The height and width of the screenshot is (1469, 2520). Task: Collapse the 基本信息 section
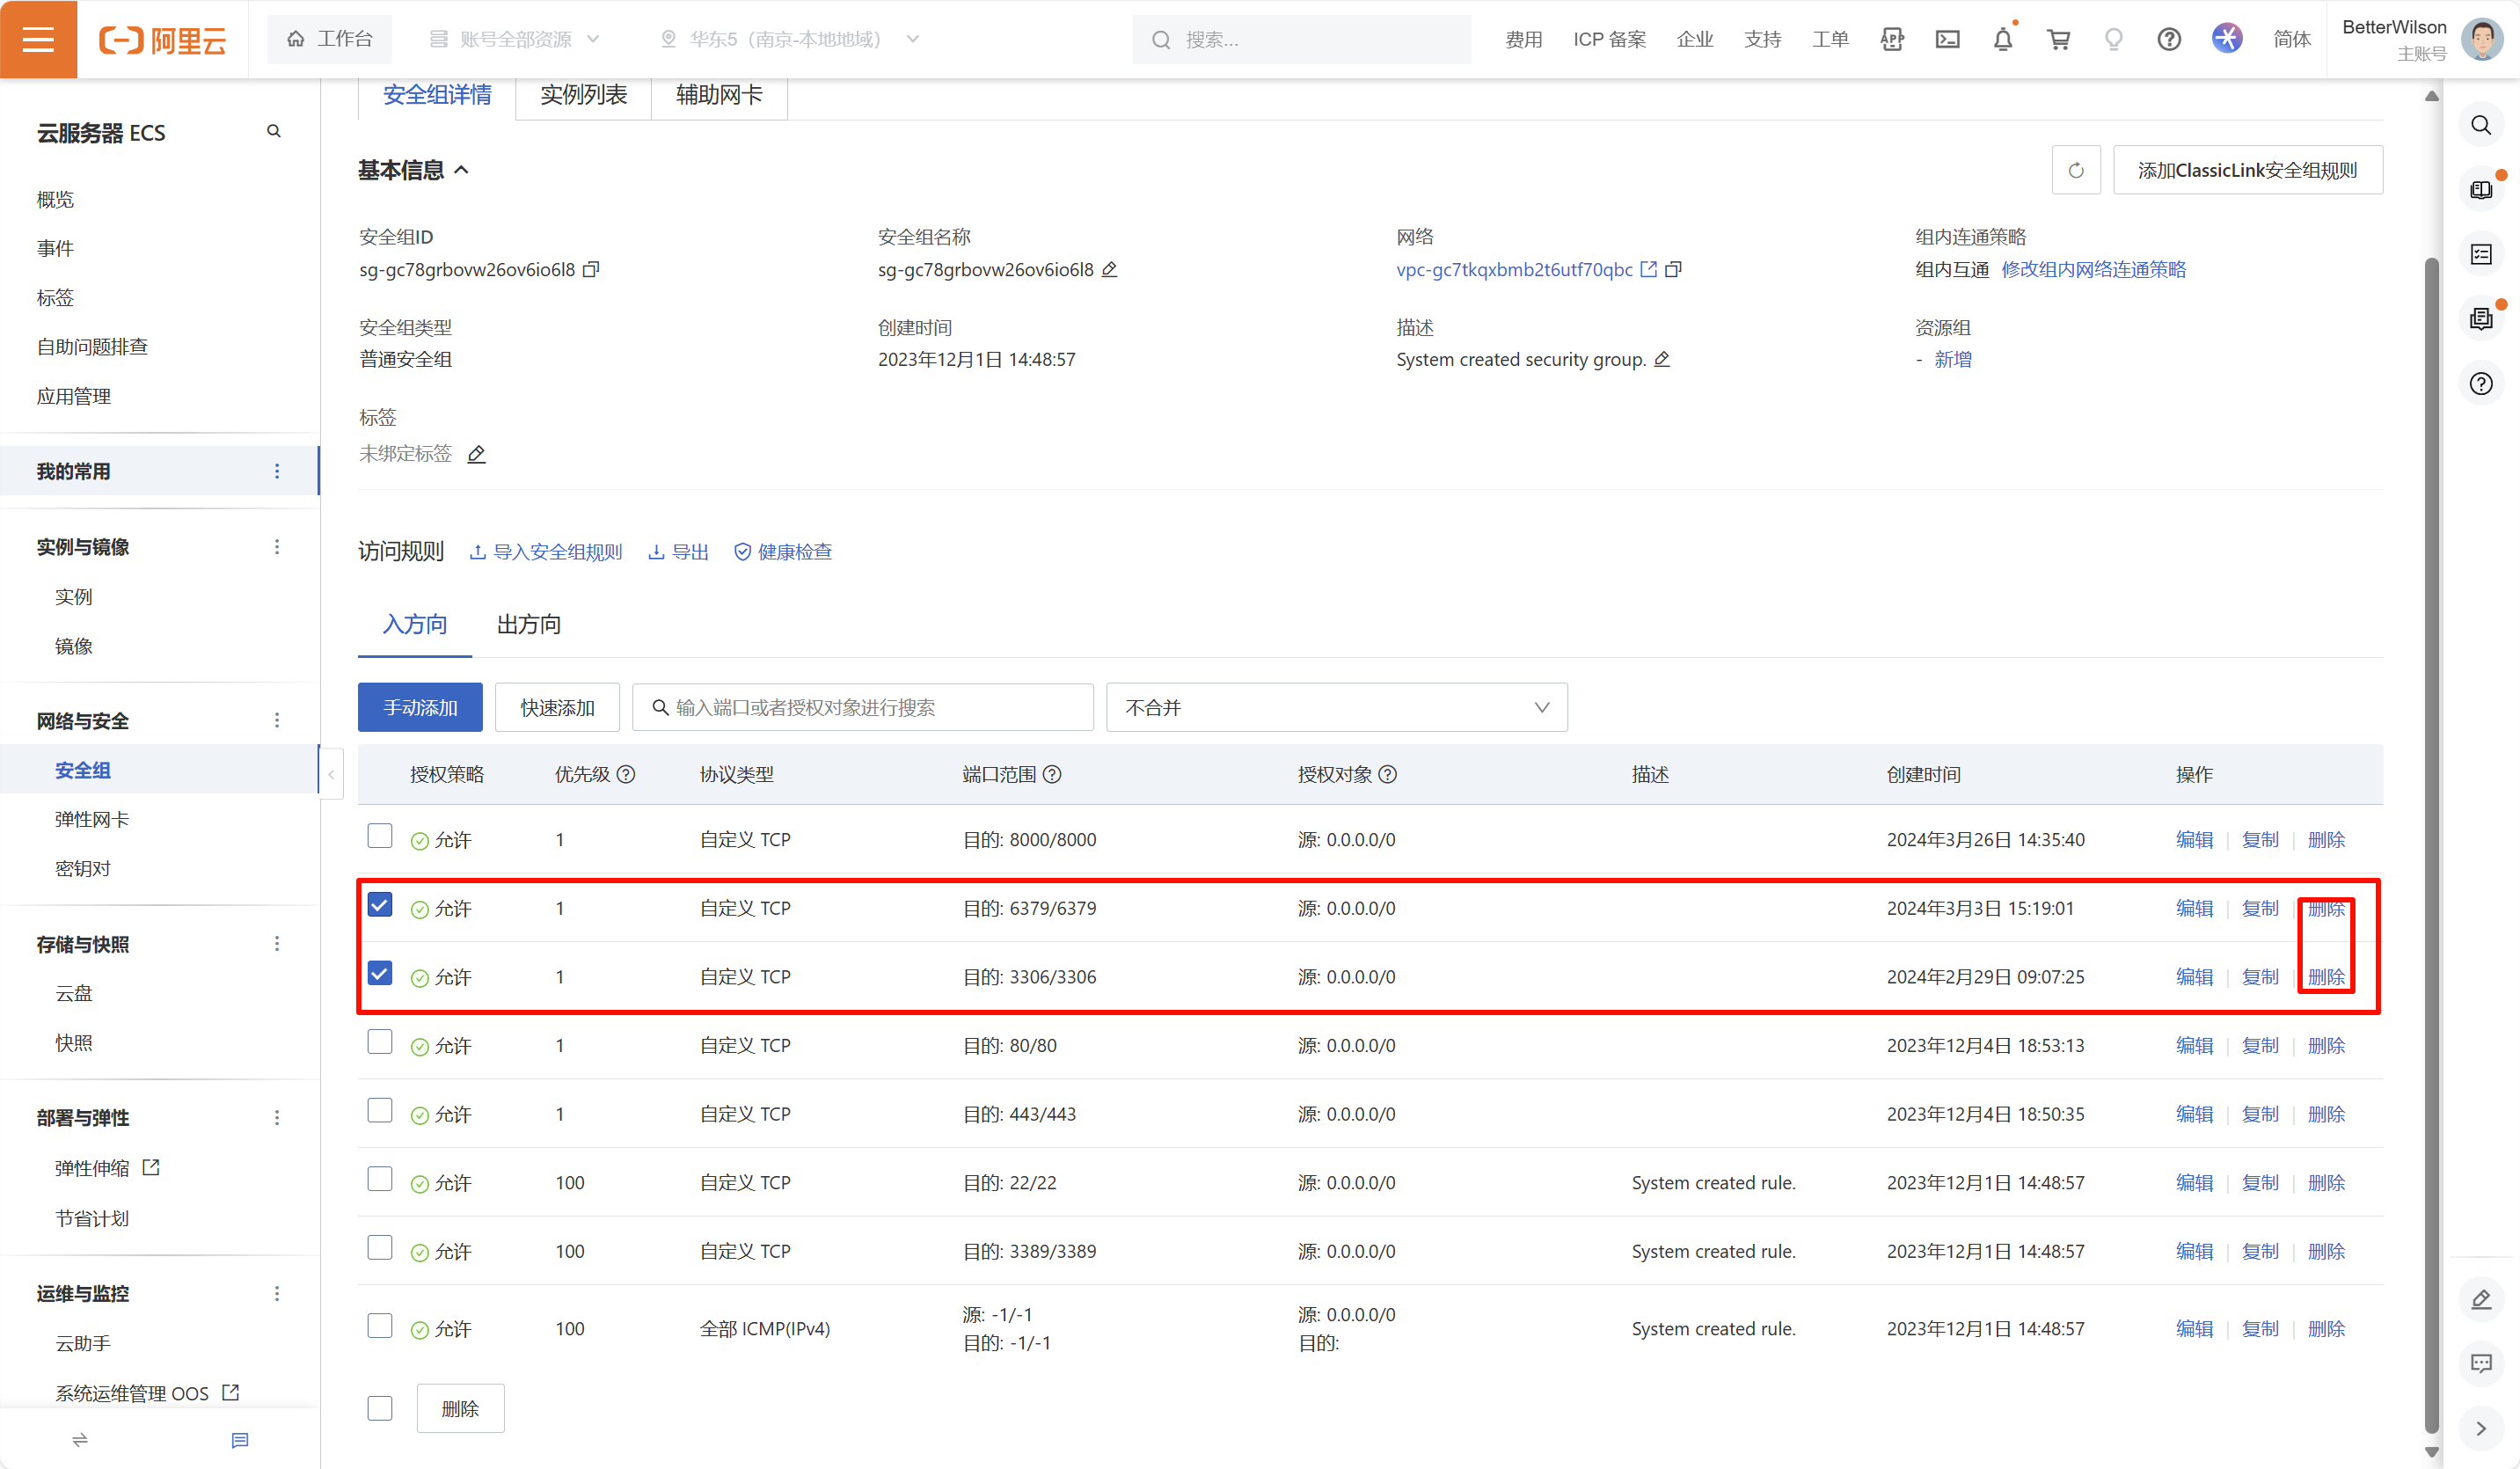pos(461,170)
